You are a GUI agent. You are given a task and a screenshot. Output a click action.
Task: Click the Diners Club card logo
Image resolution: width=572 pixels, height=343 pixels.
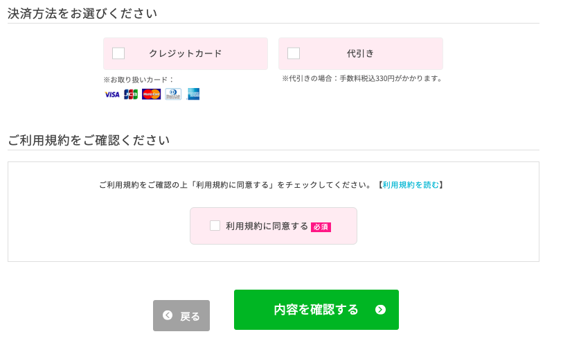coord(173,94)
